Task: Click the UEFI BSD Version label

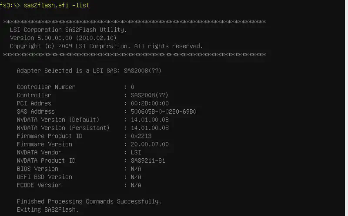Action: (44, 177)
